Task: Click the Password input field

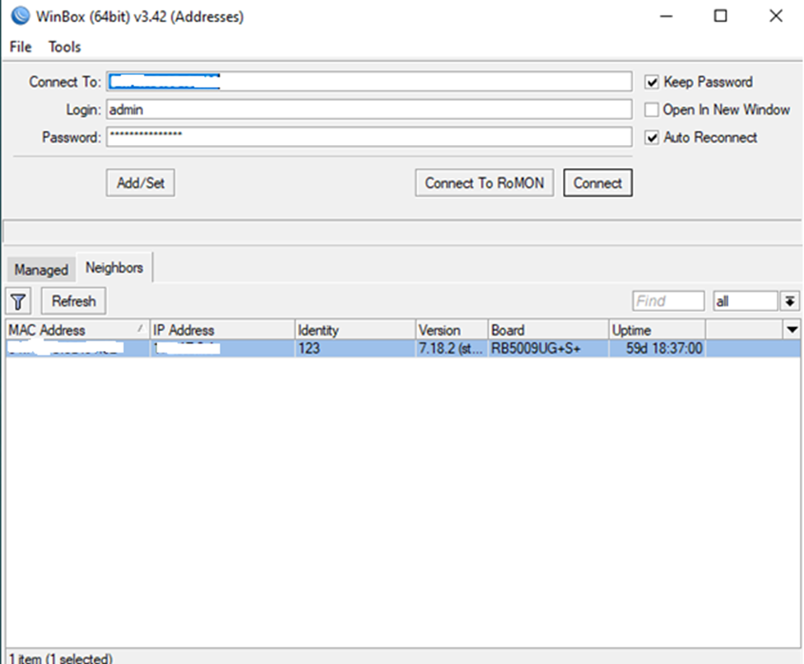Action: (369, 137)
